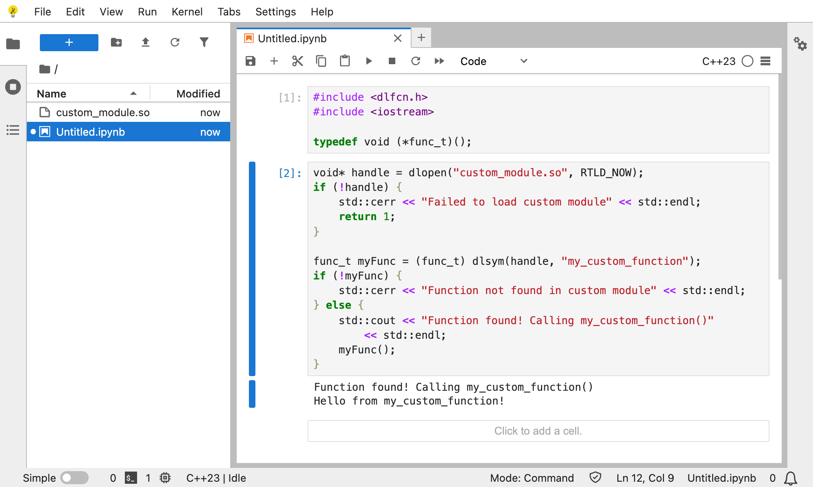Image resolution: width=813 pixels, height=487 pixels.
Task: Click the blue new launcher plus button
Action: tap(69, 42)
